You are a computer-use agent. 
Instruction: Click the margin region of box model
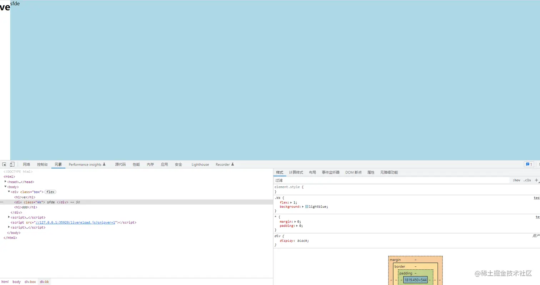395,260
